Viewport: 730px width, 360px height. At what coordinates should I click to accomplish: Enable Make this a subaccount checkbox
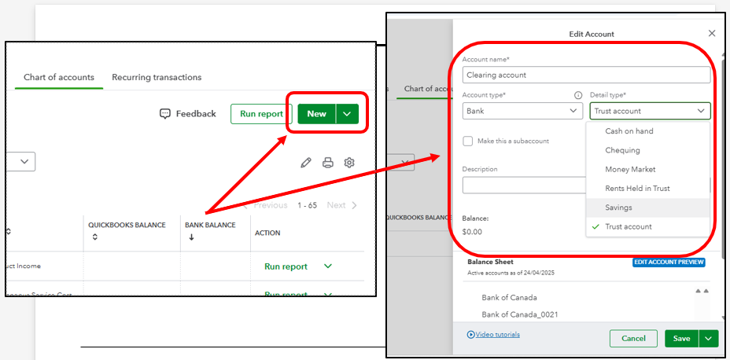[x=468, y=141]
